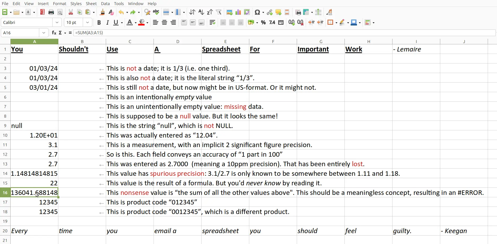Screen dimensions: 497x244
Task: Open the New document dropdown arrow
Action: coord(10,12)
